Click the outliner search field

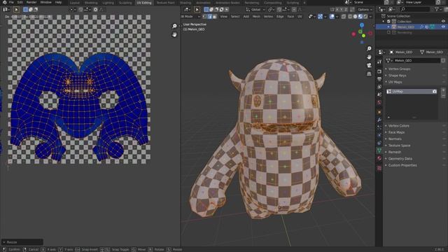point(415,9)
